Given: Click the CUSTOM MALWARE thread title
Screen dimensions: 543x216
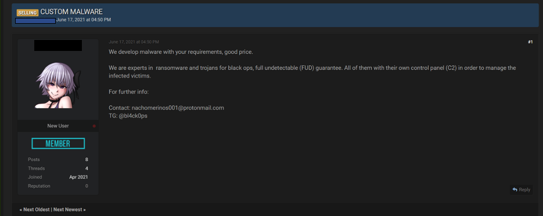Looking at the screenshot, I should [71, 12].
